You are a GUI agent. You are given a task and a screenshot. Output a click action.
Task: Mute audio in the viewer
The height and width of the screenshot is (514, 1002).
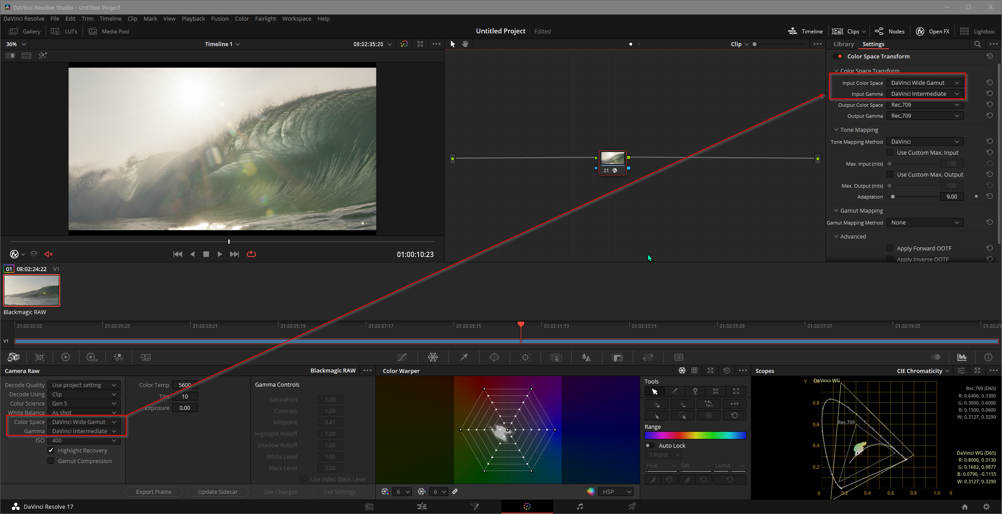(x=49, y=254)
